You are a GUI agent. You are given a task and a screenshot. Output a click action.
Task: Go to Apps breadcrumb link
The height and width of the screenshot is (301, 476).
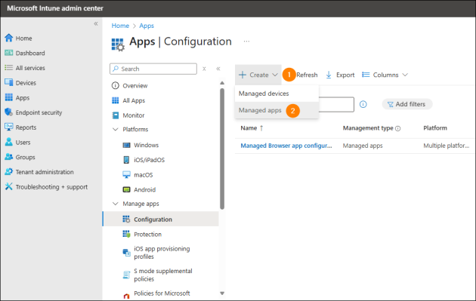pyautogui.click(x=147, y=26)
